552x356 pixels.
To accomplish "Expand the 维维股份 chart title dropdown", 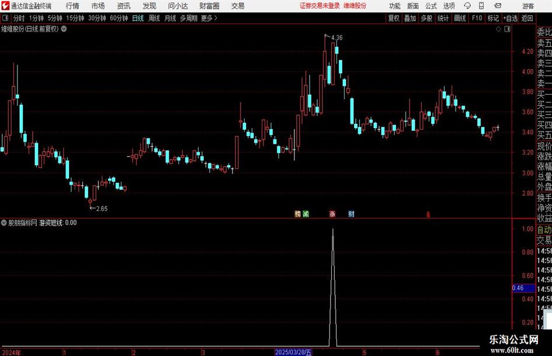I will [64, 29].
